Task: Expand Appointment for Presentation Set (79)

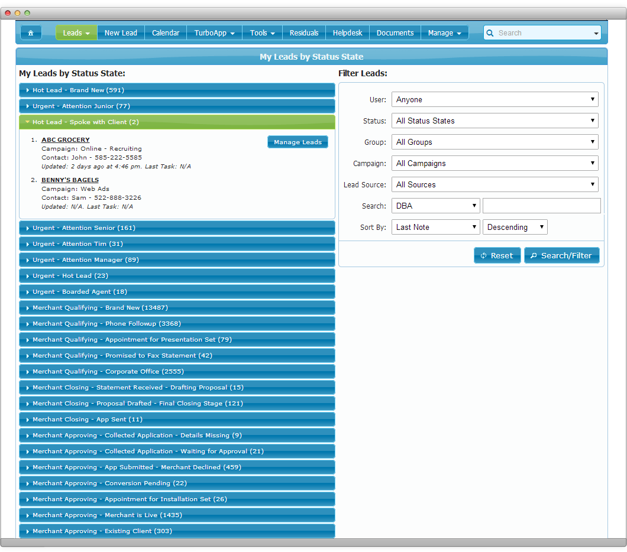Action: pyautogui.click(x=177, y=340)
